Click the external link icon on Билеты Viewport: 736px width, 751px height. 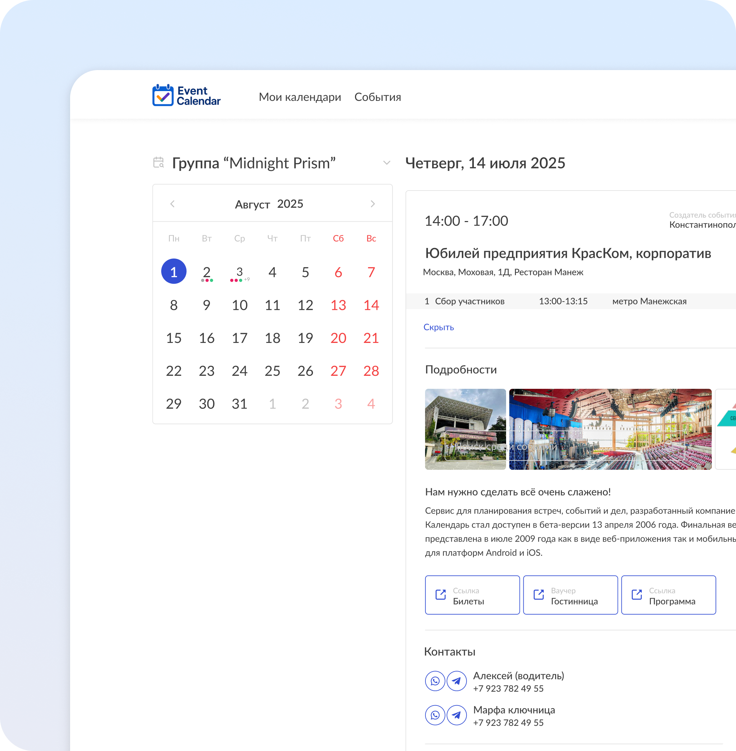point(441,594)
